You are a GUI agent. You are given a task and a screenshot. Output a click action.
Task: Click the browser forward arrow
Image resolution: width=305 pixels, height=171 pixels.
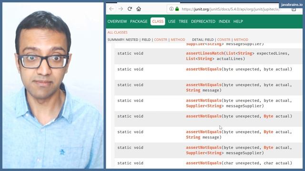tap(121, 9)
